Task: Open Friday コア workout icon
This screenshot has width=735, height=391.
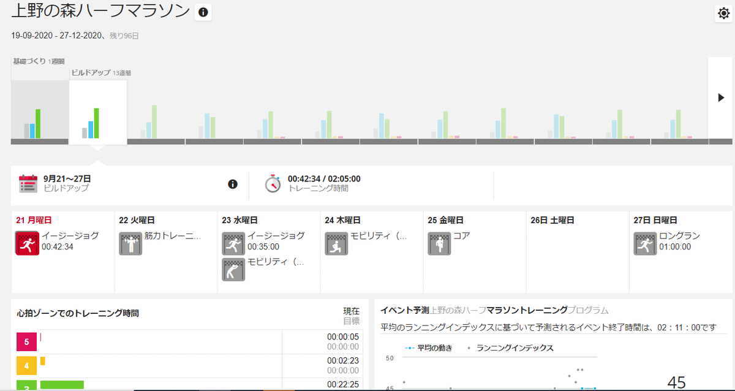Action: 439,243
